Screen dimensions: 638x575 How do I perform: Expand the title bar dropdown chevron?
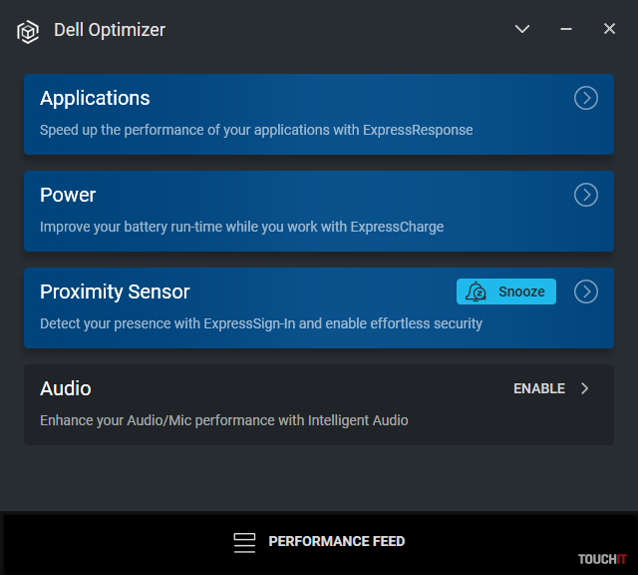(522, 30)
